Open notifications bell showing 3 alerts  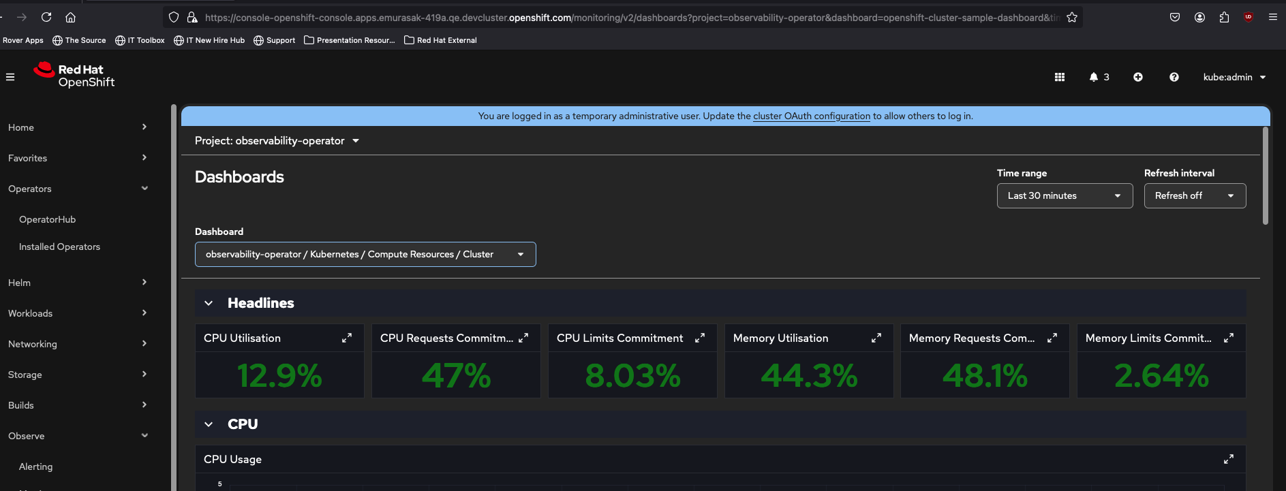pyautogui.click(x=1099, y=77)
